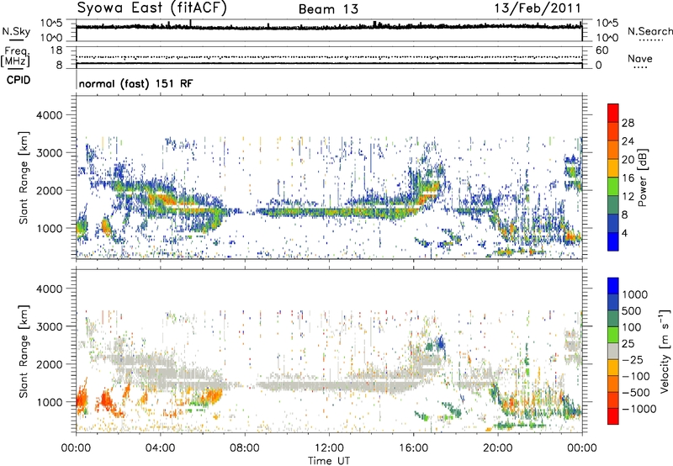Click the 'N.Search' legend label
673x466 pixels.
[649, 31]
